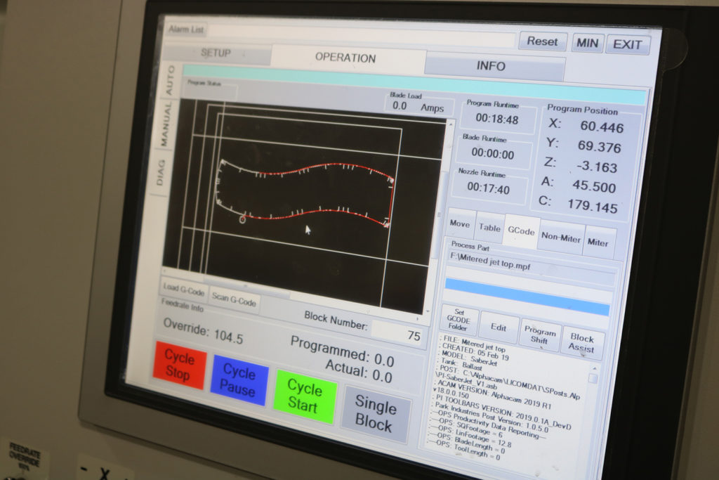The image size is (719, 480).
Task: Select the MANUAL side tab
Action: tap(166, 124)
